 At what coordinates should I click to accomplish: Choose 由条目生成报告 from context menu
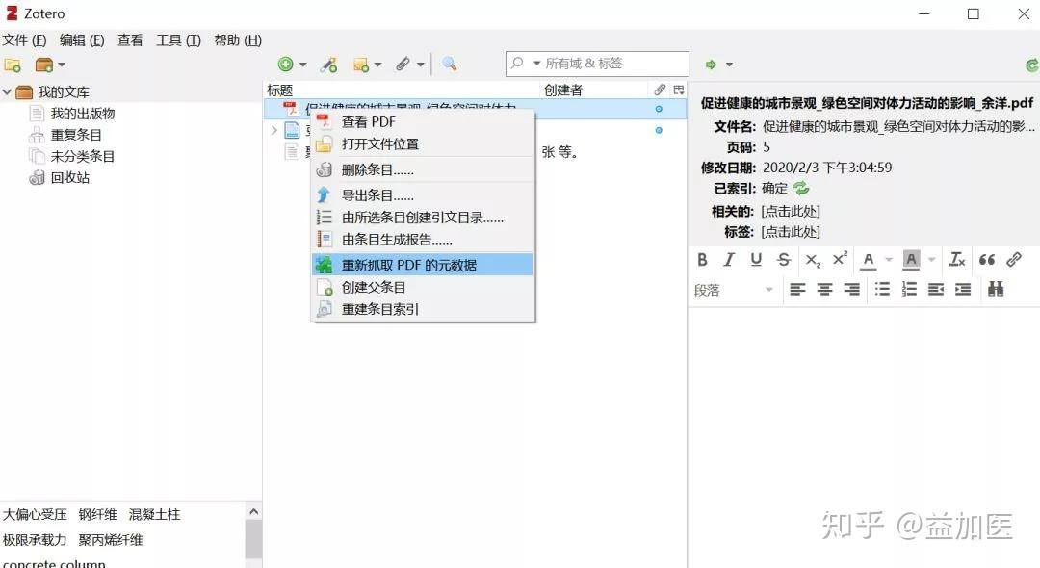pyautogui.click(x=423, y=240)
